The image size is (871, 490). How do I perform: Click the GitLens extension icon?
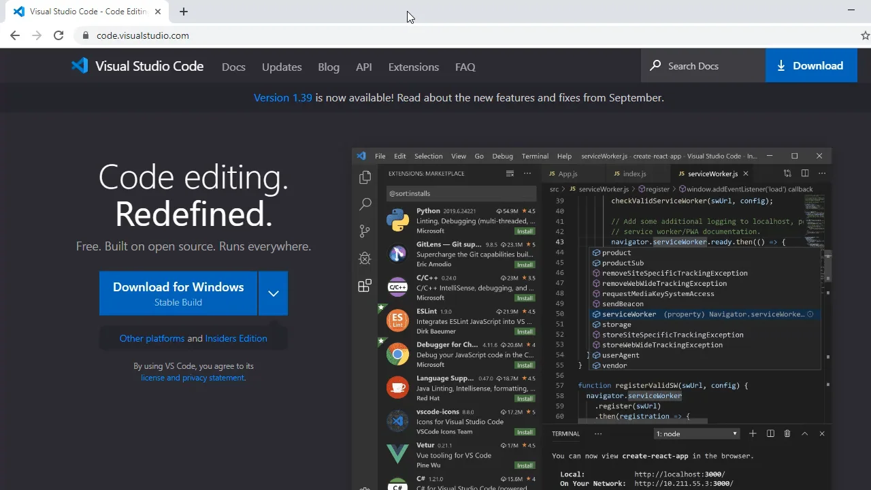[397, 254]
